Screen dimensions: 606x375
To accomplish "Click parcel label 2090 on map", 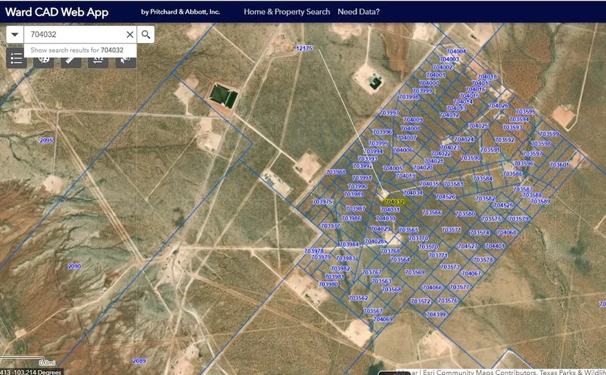I will pyautogui.click(x=74, y=266).
